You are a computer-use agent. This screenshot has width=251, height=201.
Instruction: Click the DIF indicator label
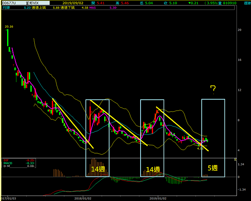(6, 160)
